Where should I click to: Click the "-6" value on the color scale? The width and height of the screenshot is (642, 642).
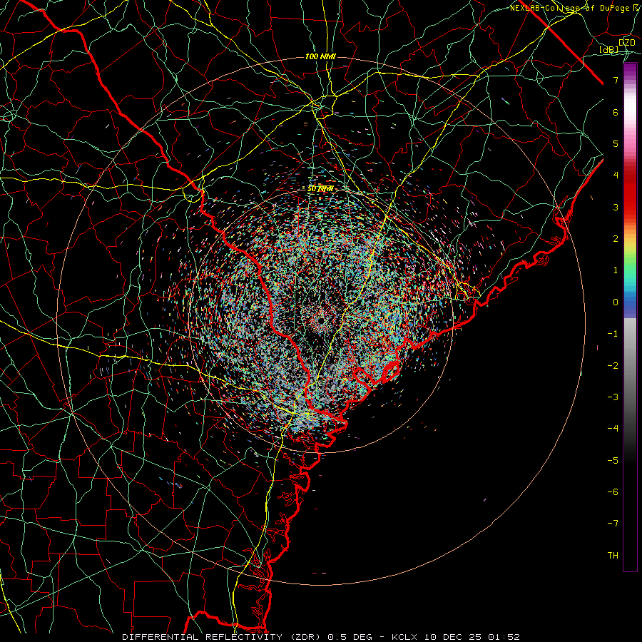[613, 492]
